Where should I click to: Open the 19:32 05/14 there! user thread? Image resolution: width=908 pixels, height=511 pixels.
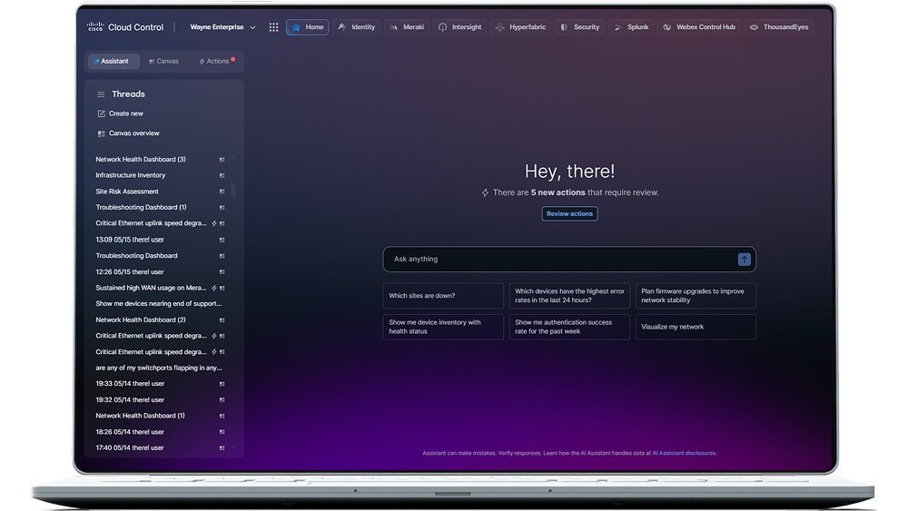tap(130, 400)
